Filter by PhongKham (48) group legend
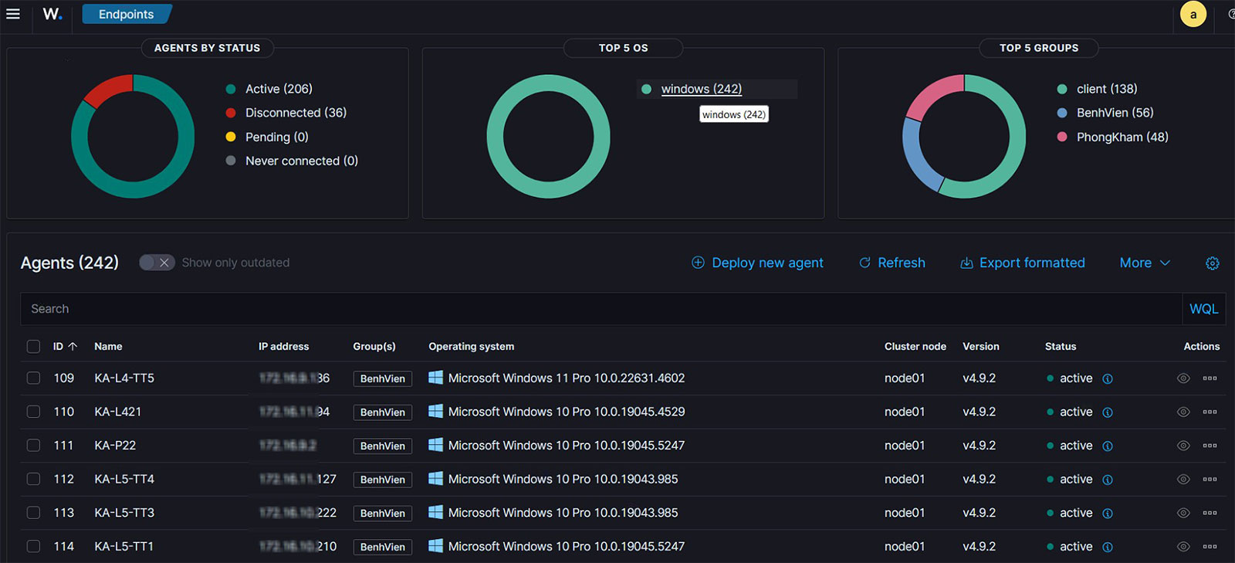This screenshot has width=1235, height=563. [x=1113, y=137]
